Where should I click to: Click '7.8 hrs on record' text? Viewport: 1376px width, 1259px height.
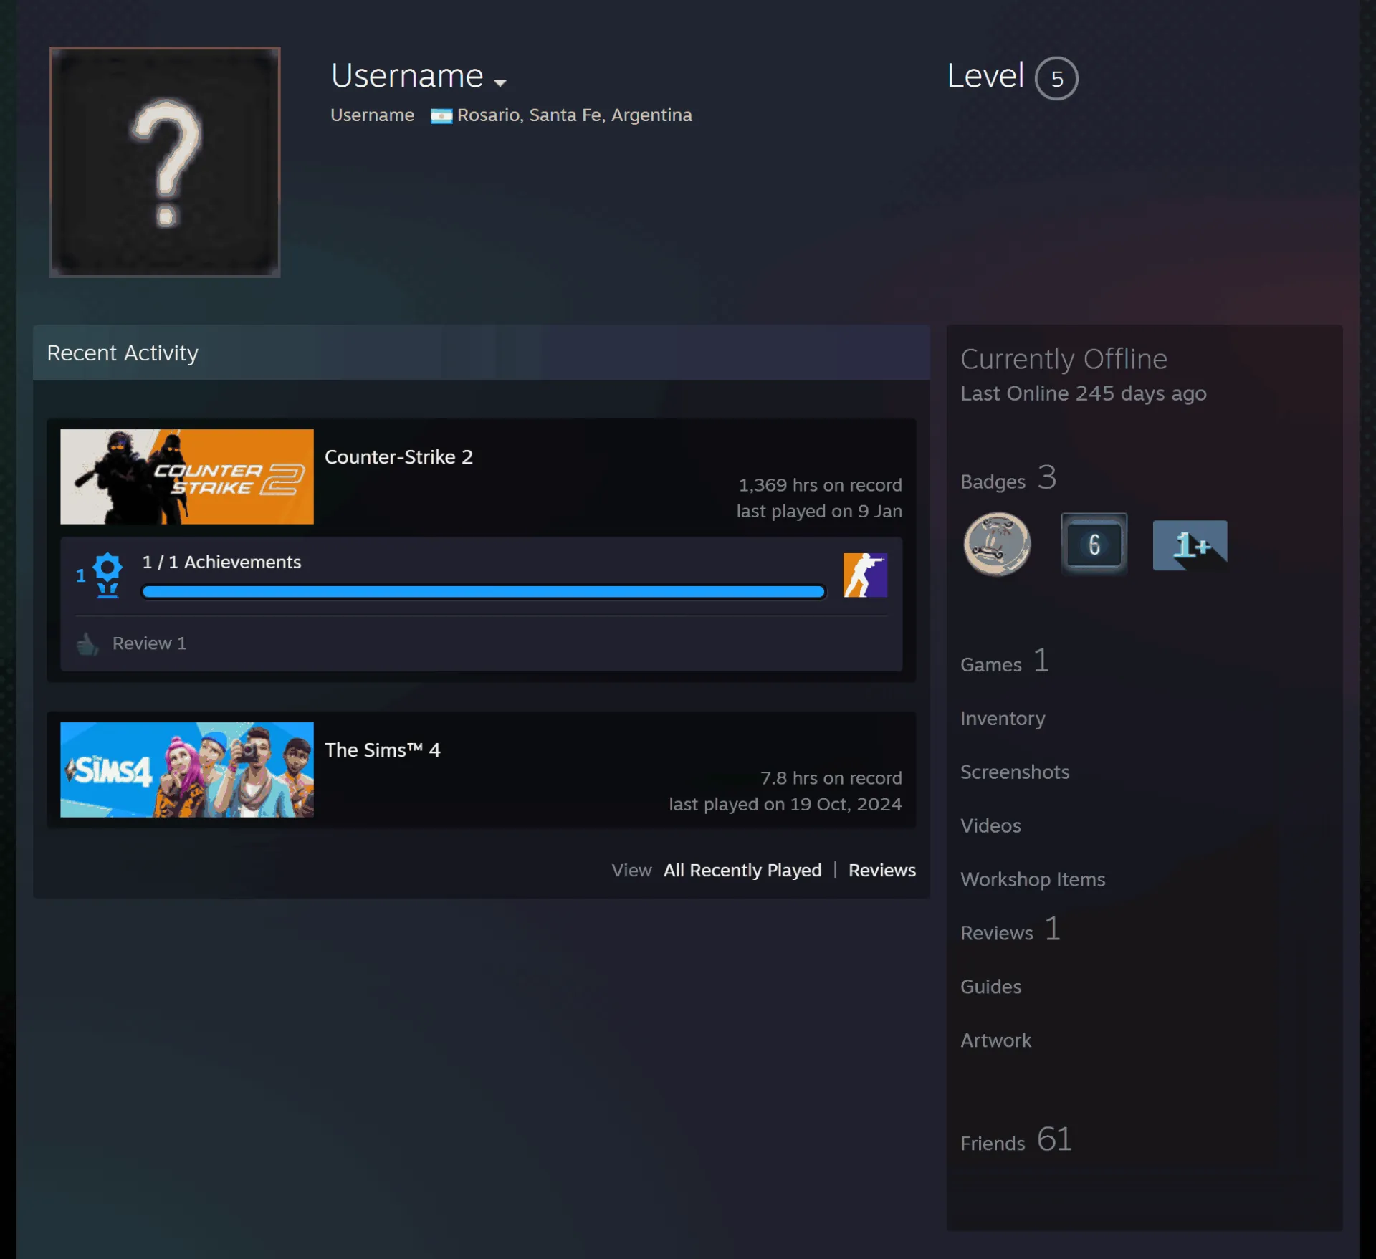point(831,779)
